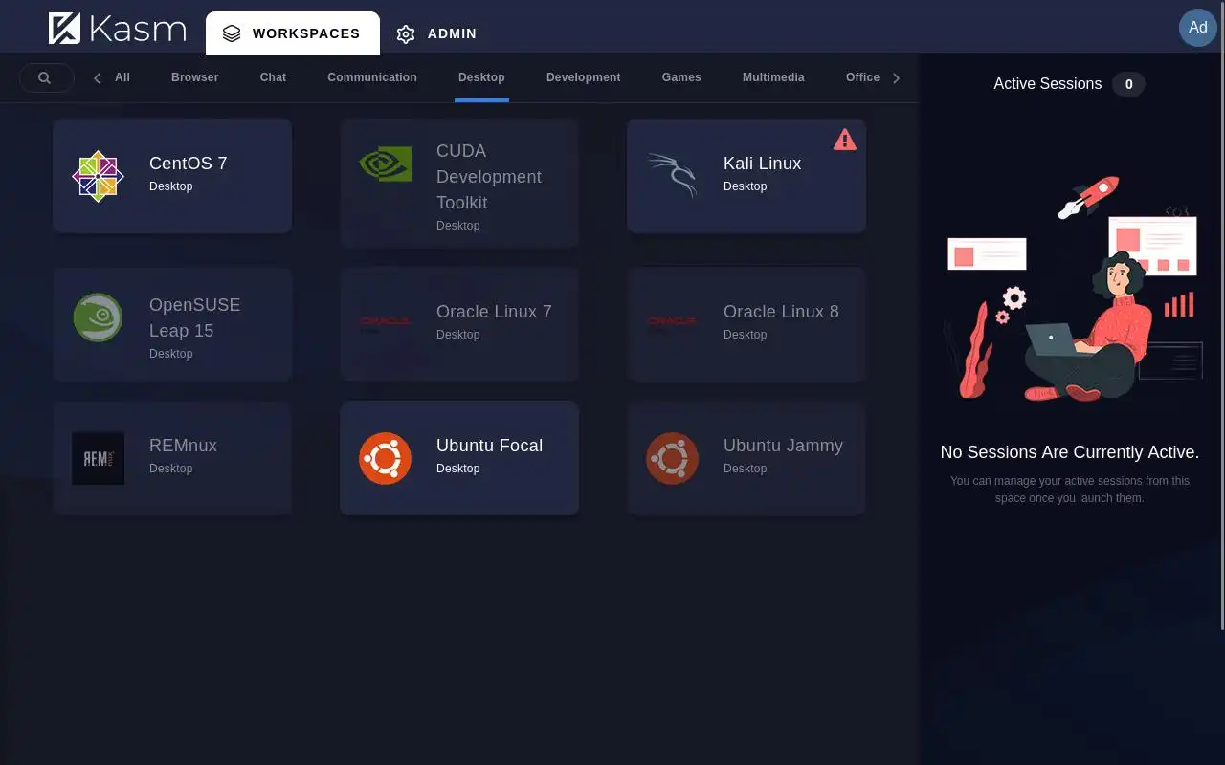Click the Ubuntu Focal logo icon
Viewport: 1225px width, 765px height.
pyautogui.click(x=386, y=458)
